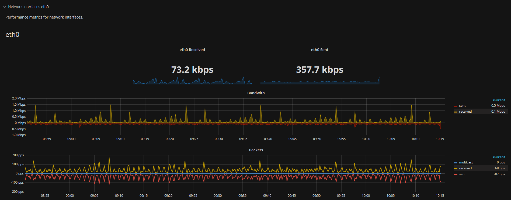Viewport: 511px width, 200px height.
Task: Toggle the sent series label in Bandwith legend
Action: pos(462,106)
